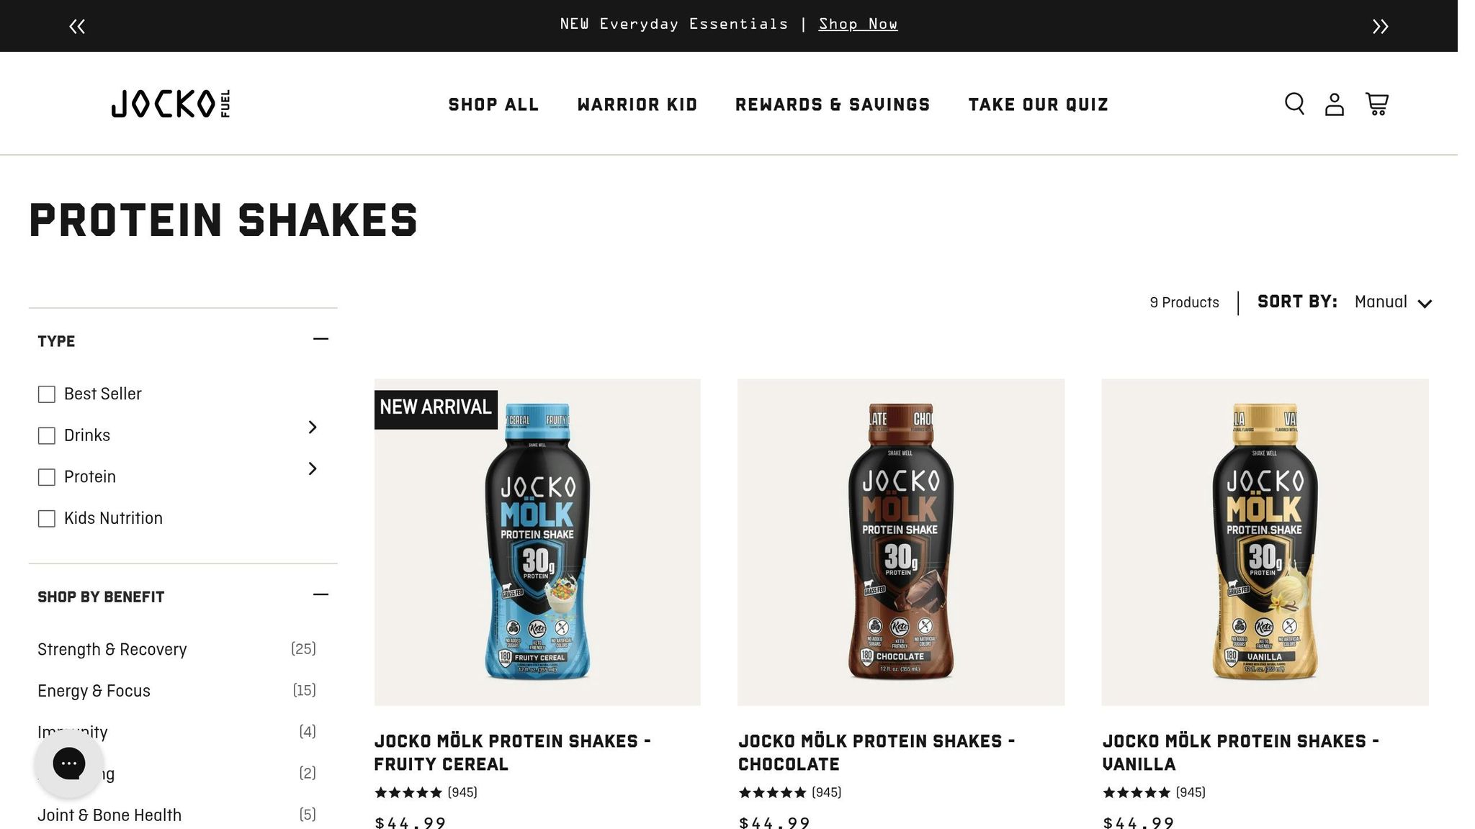Go to Rewards & Savings

coord(833,104)
